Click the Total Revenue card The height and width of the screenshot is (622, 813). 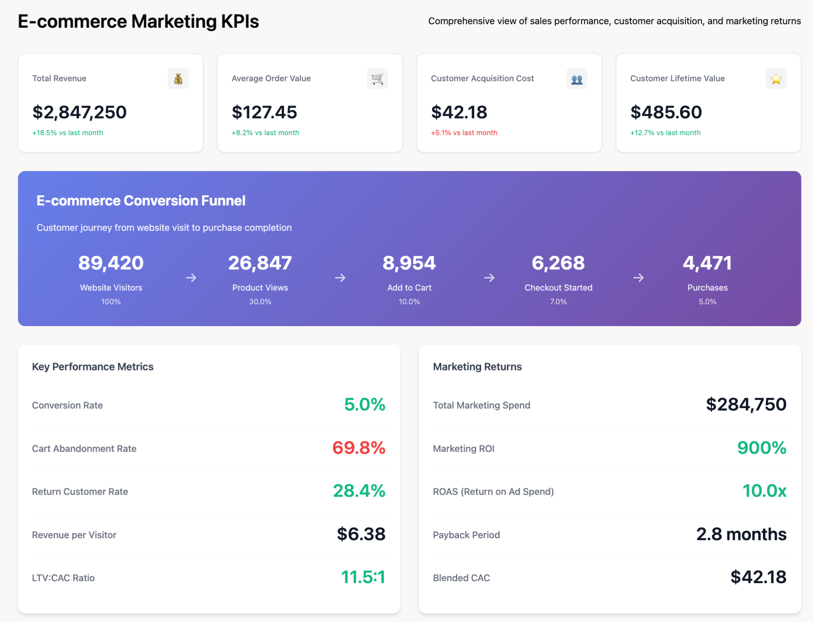click(110, 103)
